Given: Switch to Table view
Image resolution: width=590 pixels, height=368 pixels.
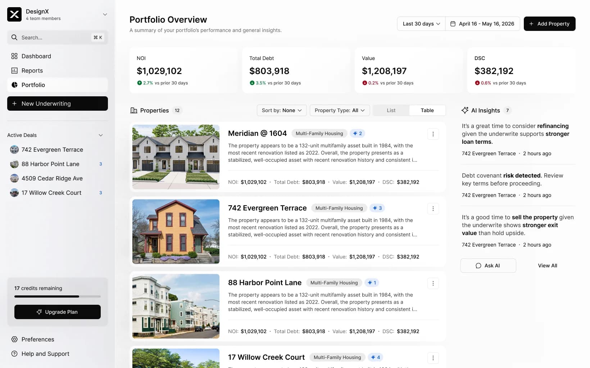Looking at the screenshot, I should (427, 110).
